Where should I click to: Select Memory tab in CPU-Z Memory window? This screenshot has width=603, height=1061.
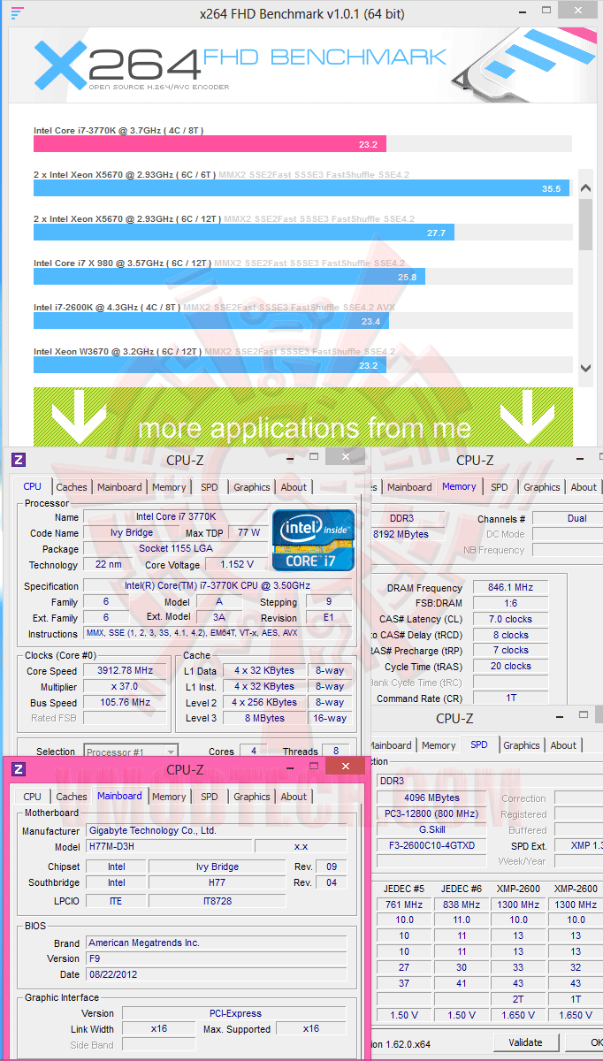[x=459, y=486]
